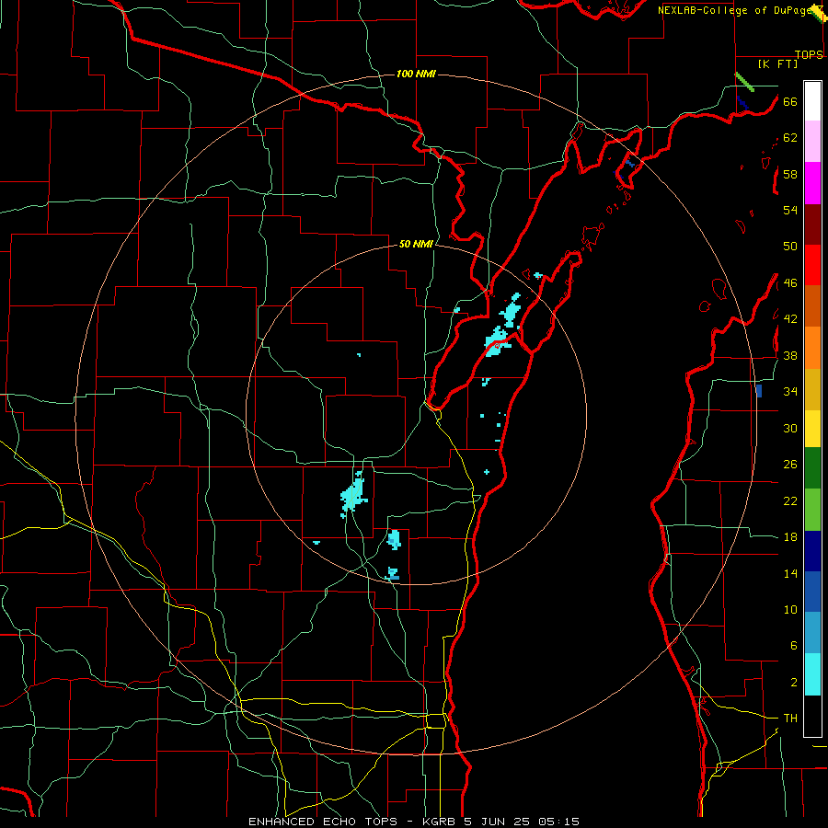The width and height of the screenshot is (828, 828).
Task: Click the medium blue legend swatch
Action: [x=812, y=592]
